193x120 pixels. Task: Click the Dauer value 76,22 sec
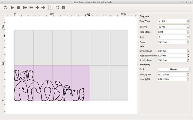pos(172,42)
